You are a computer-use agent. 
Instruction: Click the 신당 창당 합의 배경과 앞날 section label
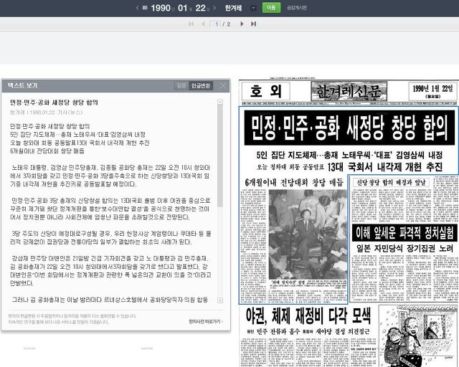coord(391,182)
